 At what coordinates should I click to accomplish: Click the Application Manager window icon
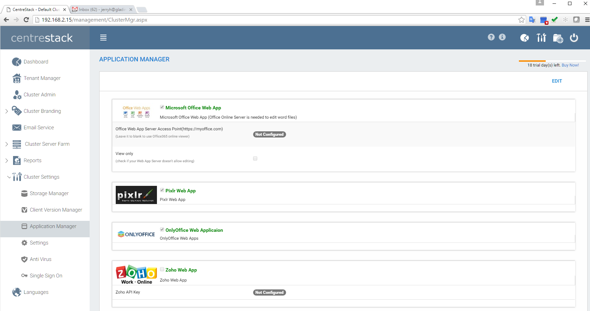click(x=24, y=226)
